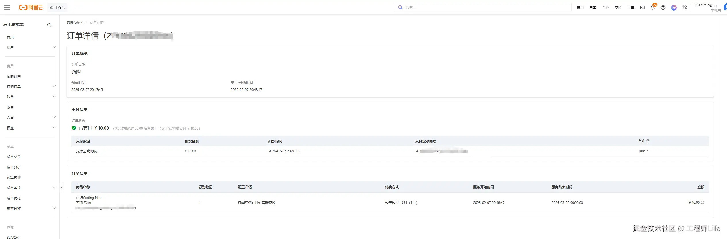727x239 pixels.
Task: Open 我的订阅 in the sidebar
Action: [x=14, y=76]
